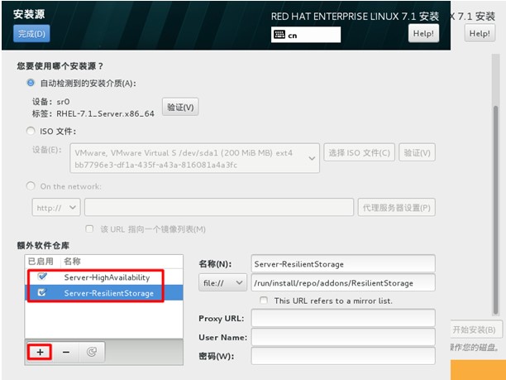Select Server-ResilientStorage in the repository list

[108, 293]
